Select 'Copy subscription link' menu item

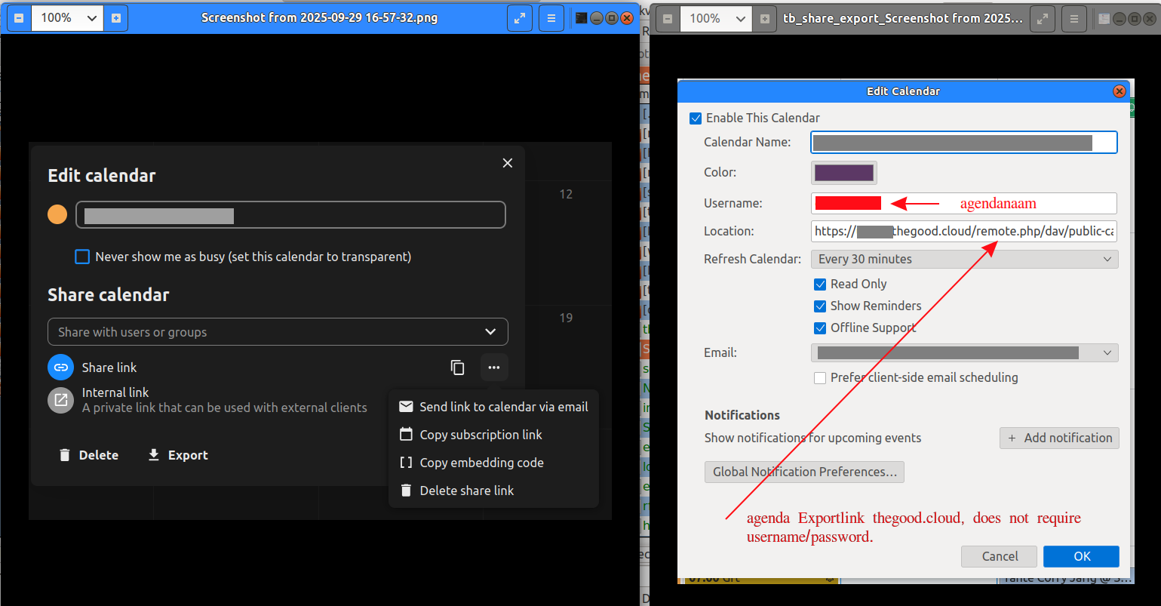(481, 435)
